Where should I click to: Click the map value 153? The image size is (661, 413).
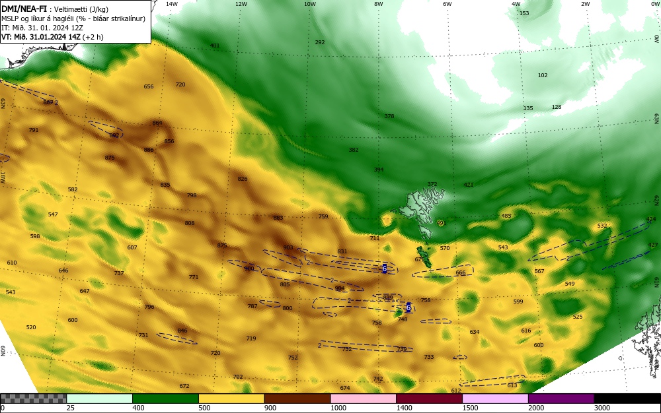pos(524,13)
